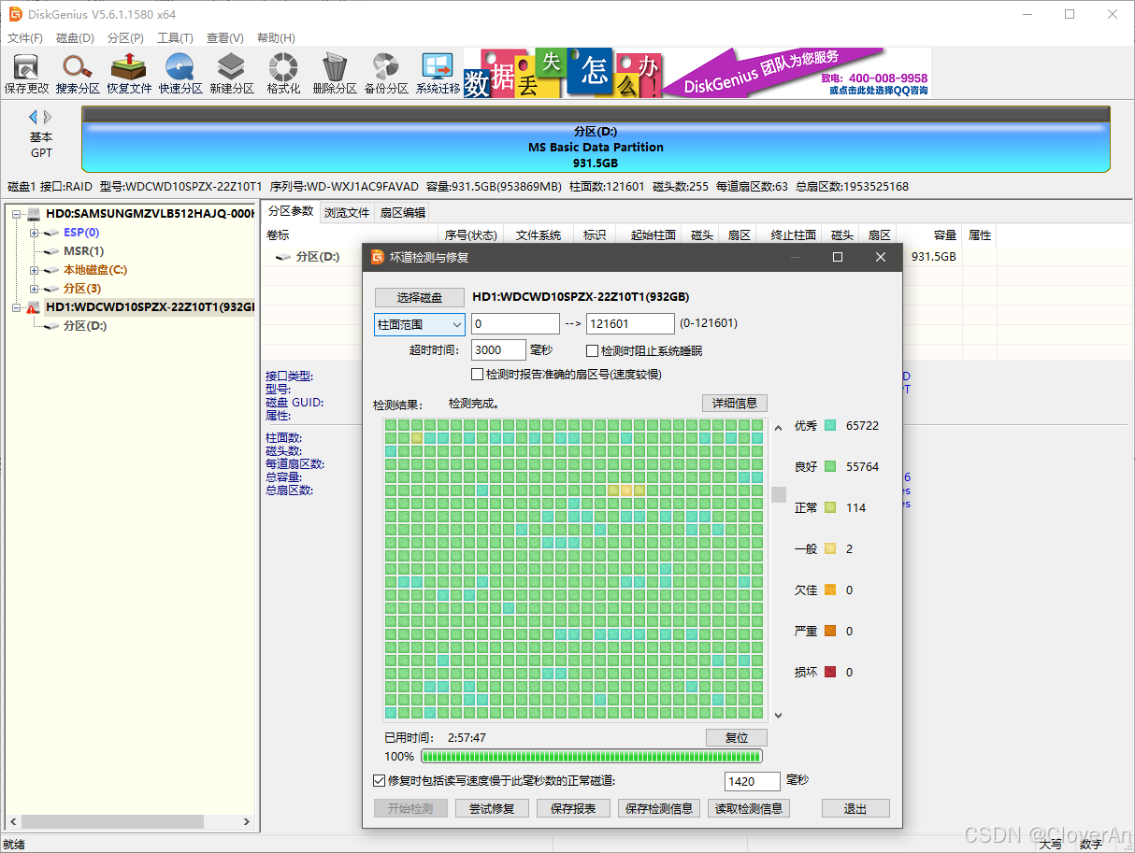This screenshot has height=853, width=1135.
Task: Click the 100% progress bar
Action: coord(592,756)
